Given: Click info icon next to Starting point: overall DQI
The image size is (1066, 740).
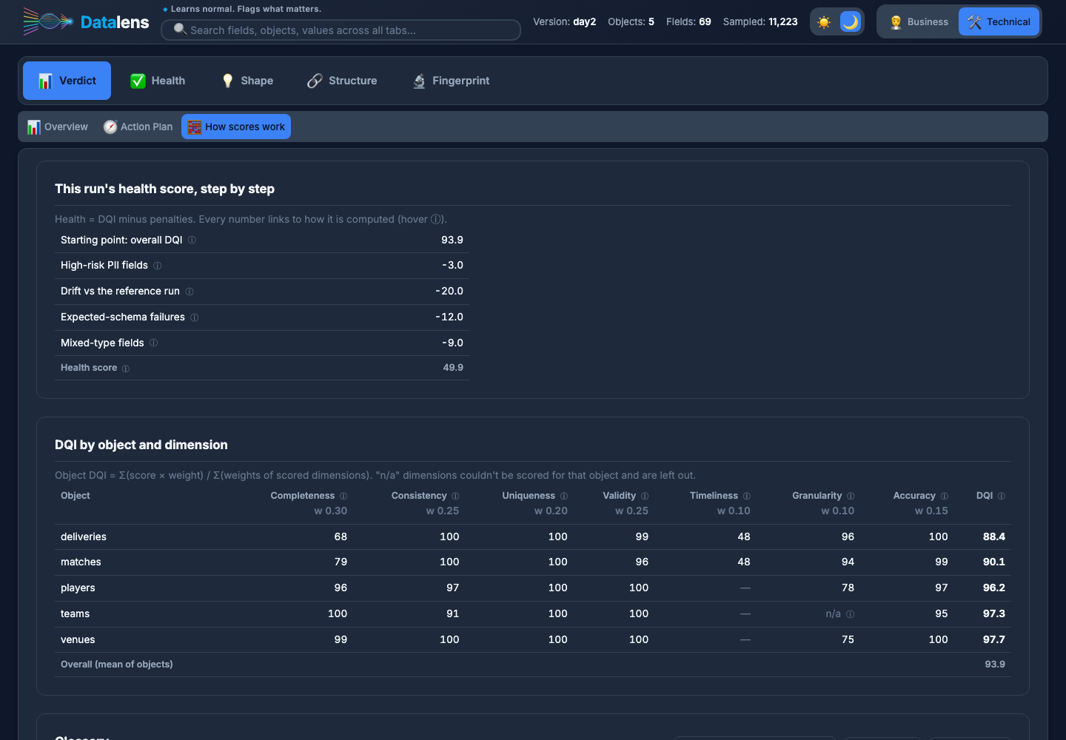Looking at the screenshot, I should tap(192, 240).
